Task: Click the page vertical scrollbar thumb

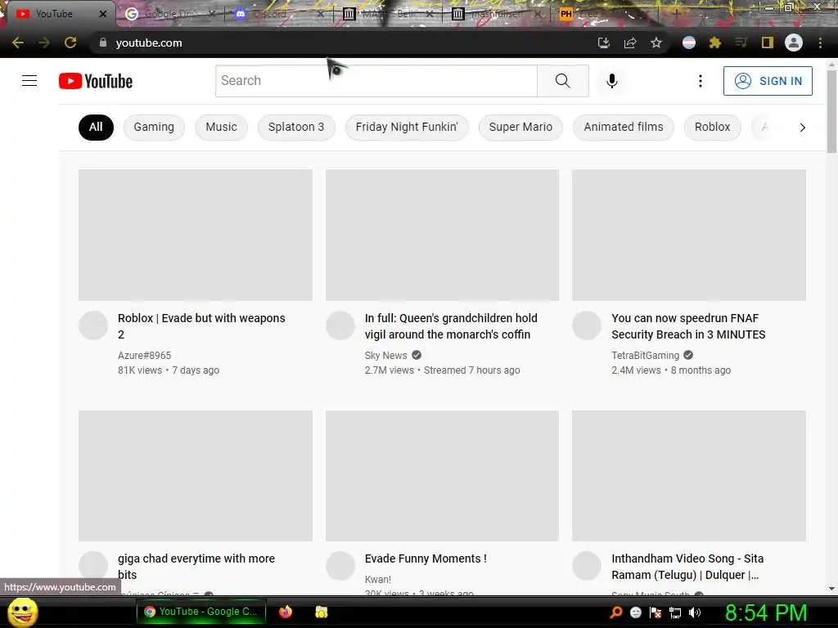Action: [831, 111]
